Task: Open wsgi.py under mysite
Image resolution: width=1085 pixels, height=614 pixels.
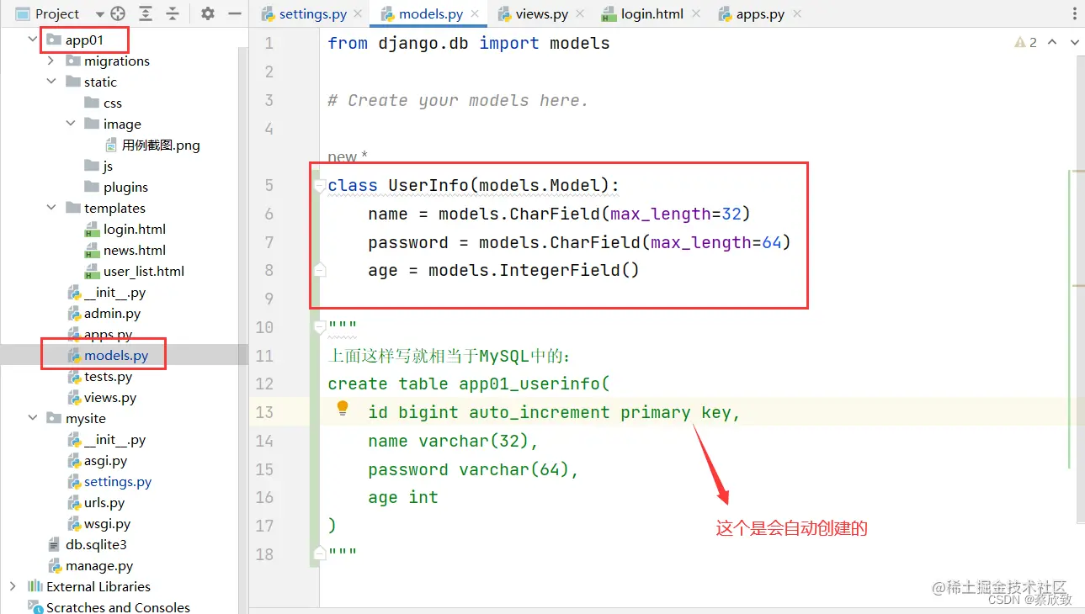Action: pos(99,523)
